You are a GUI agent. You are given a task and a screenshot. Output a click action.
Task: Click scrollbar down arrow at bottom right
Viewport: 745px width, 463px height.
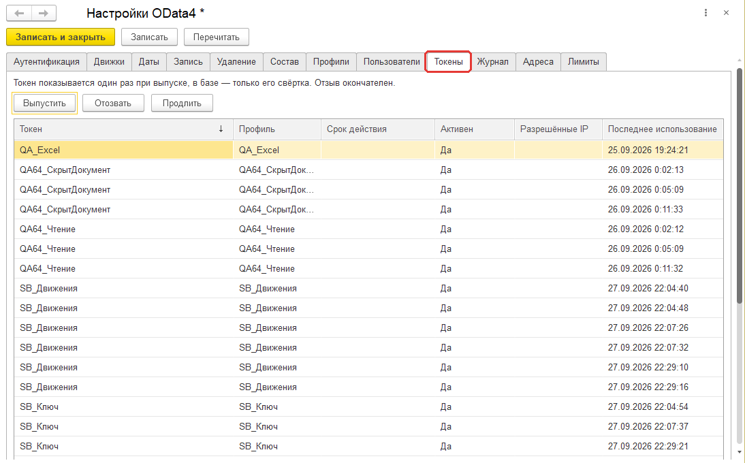tap(740, 452)
